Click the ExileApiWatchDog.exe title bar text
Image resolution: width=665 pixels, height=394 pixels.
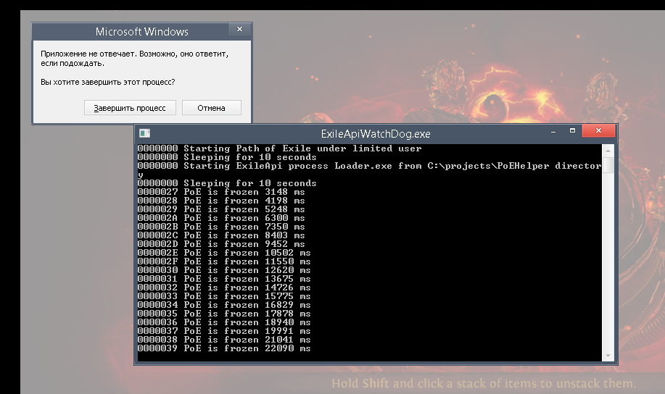click(376, 134)
